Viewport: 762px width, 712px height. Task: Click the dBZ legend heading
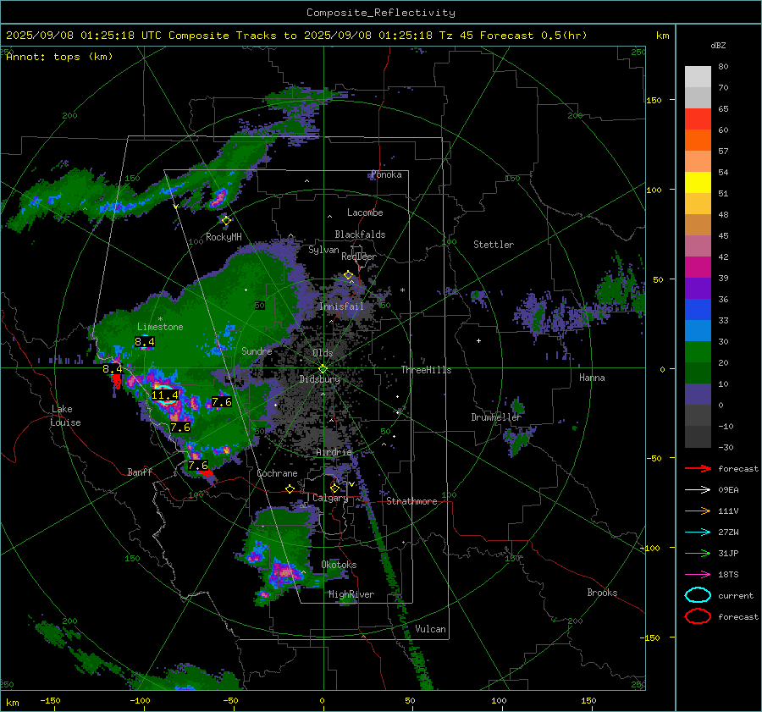[x=718, y=46]
